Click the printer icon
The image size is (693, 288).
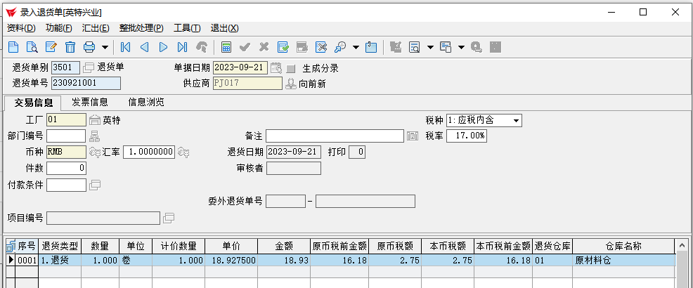click(x=89, y=47)
